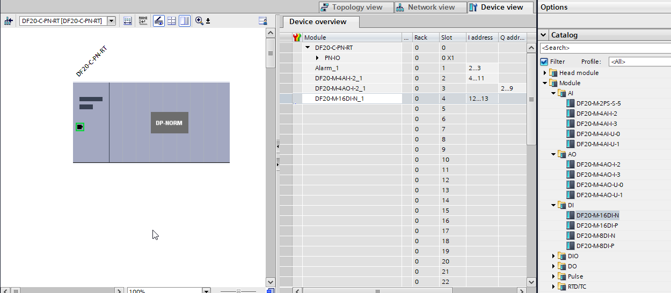The width and height of the screenshot is (671, 293).
Task: Select the DP-NORM module block
Action: 169,123
